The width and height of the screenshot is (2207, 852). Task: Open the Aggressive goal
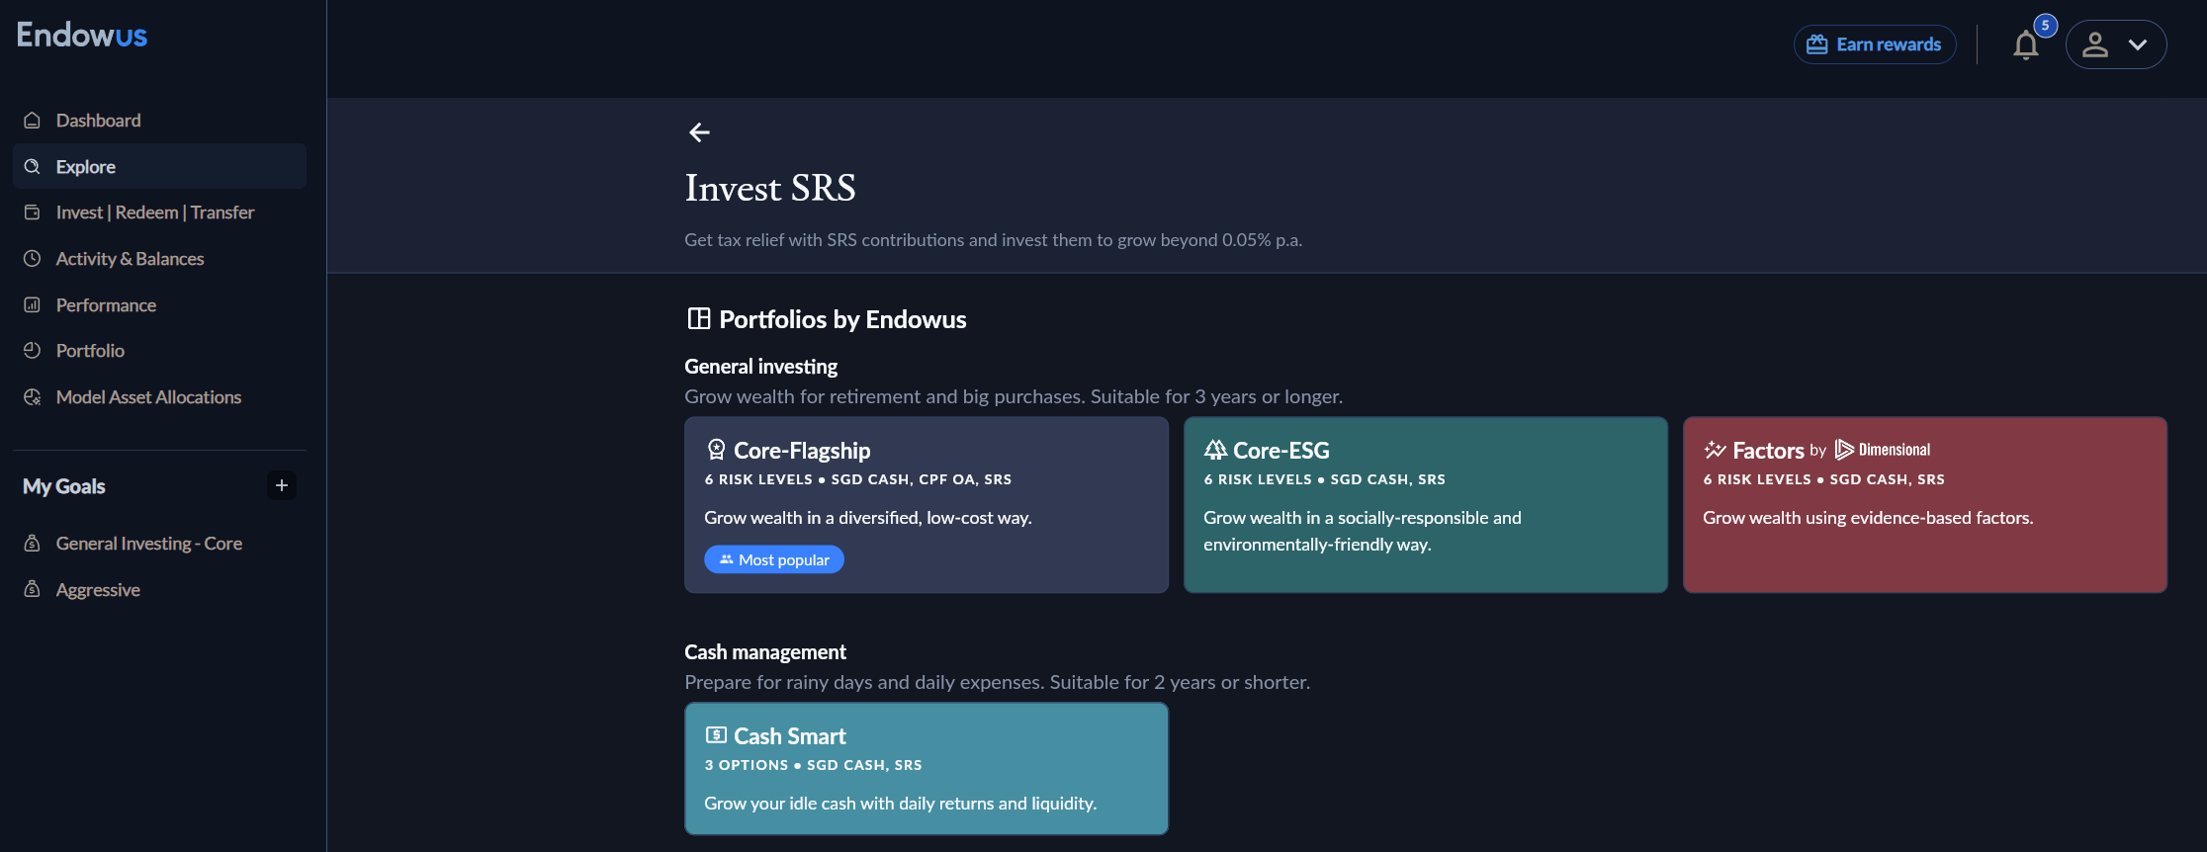pos(97,589)
